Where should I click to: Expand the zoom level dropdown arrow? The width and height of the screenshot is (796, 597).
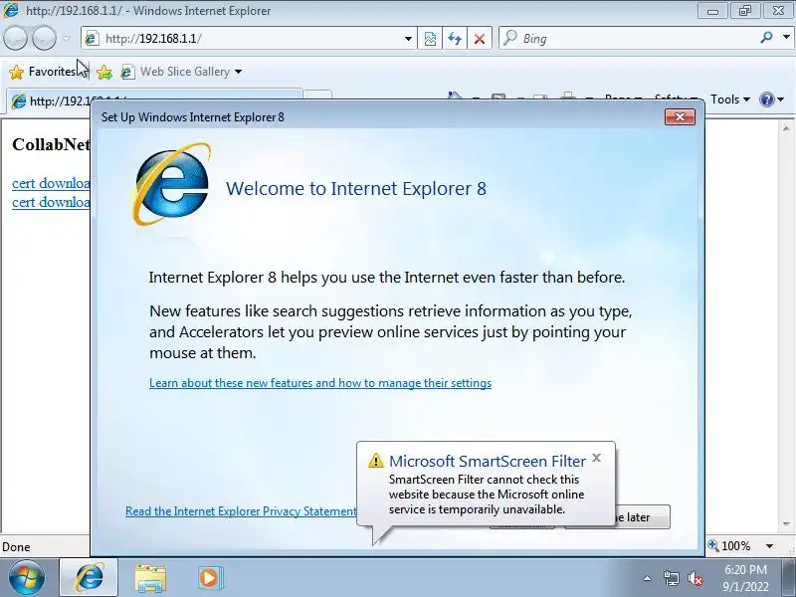point(769,546)
